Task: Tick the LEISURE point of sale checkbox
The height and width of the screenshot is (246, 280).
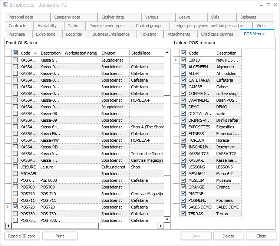Action: (x=15, y=167)
